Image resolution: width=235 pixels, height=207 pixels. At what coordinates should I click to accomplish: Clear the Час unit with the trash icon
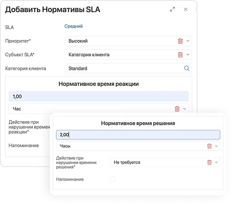pyautogui.click(x=177, y=109)
